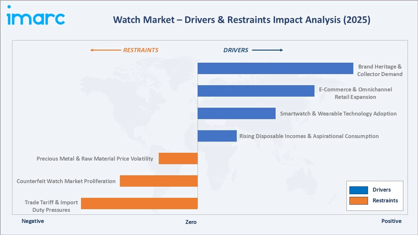Viewport: 418px width, 235px height.
Task: Click the 'RESTRAINTS' heading label
Action: (x=141, y=50)
